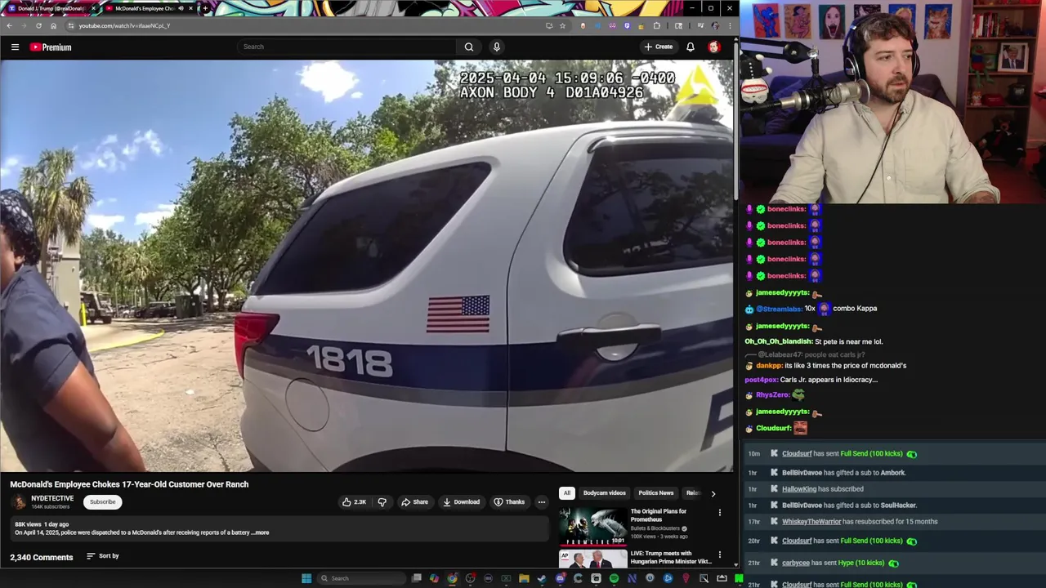This screenshot has width=1046, height=588.
Task: Click HallowKing in the subscribed event
Action: tap(799, 488)
